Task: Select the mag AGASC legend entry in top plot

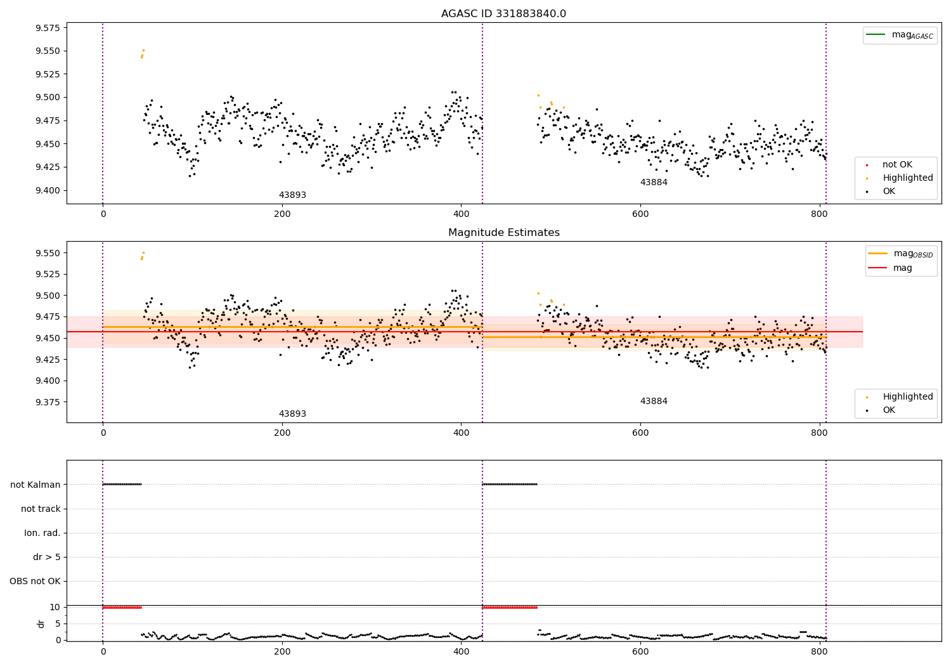Action: (x=900, y=35)
